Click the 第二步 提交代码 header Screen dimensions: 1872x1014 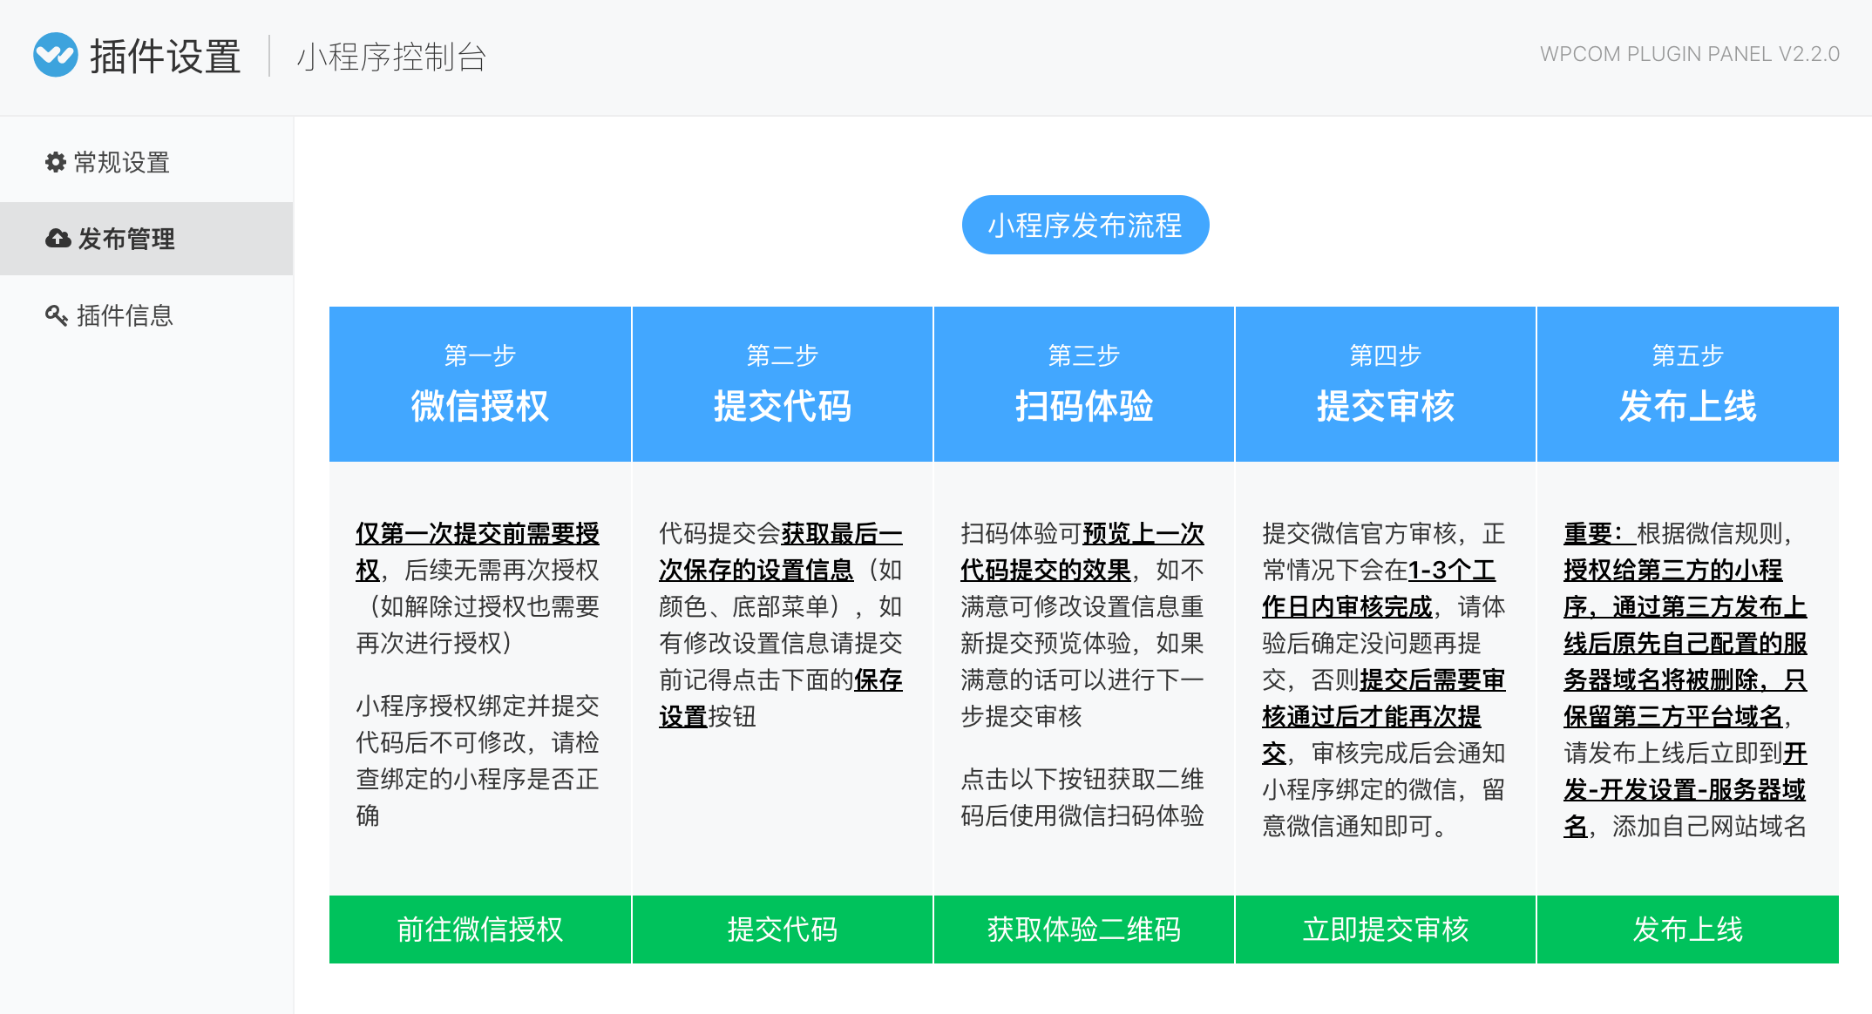pos(783,384)
